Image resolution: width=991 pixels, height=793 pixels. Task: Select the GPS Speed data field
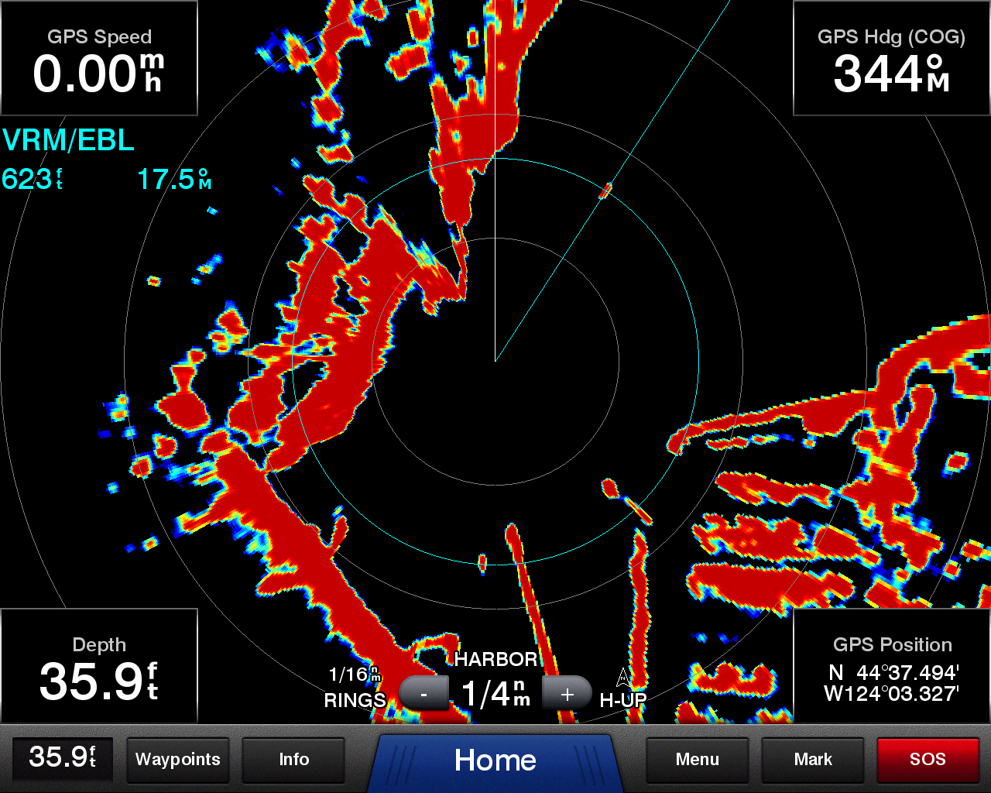tap(99, 59)
